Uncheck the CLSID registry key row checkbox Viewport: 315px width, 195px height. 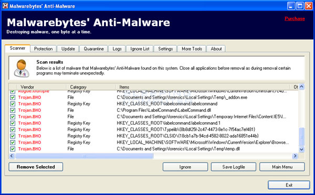(x=13, y=136)
